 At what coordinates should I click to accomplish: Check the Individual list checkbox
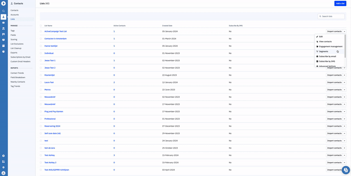coord(41,53)
